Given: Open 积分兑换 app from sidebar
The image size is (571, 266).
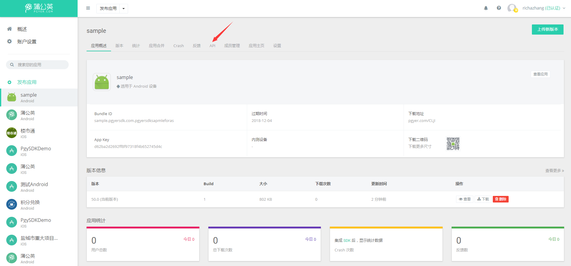Looking at the screenshot, I should (x=30, y=205).
